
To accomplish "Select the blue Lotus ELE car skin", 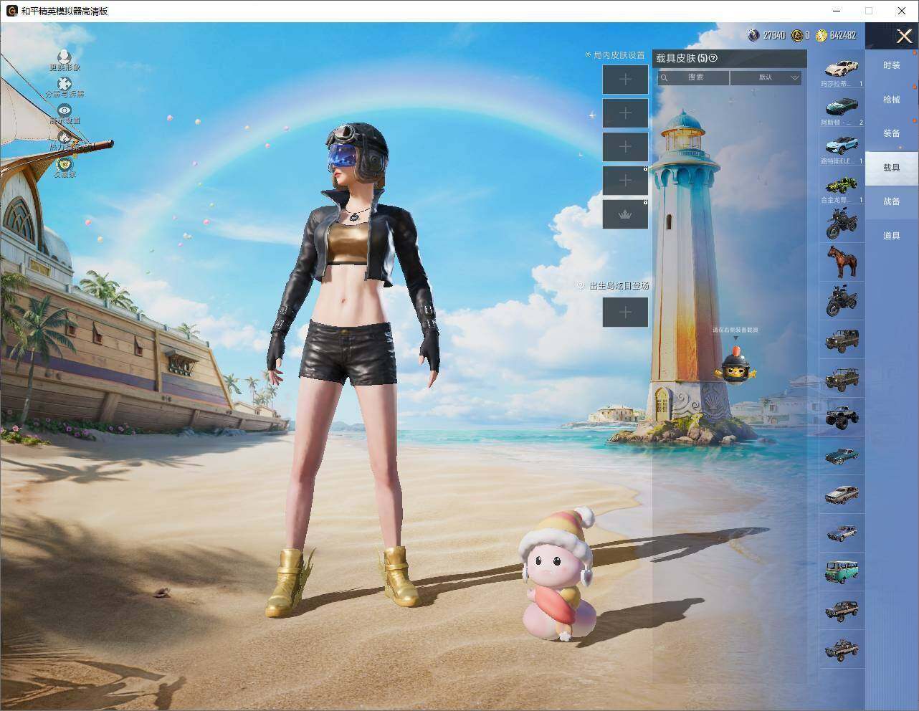I will (x=842, y=147).
